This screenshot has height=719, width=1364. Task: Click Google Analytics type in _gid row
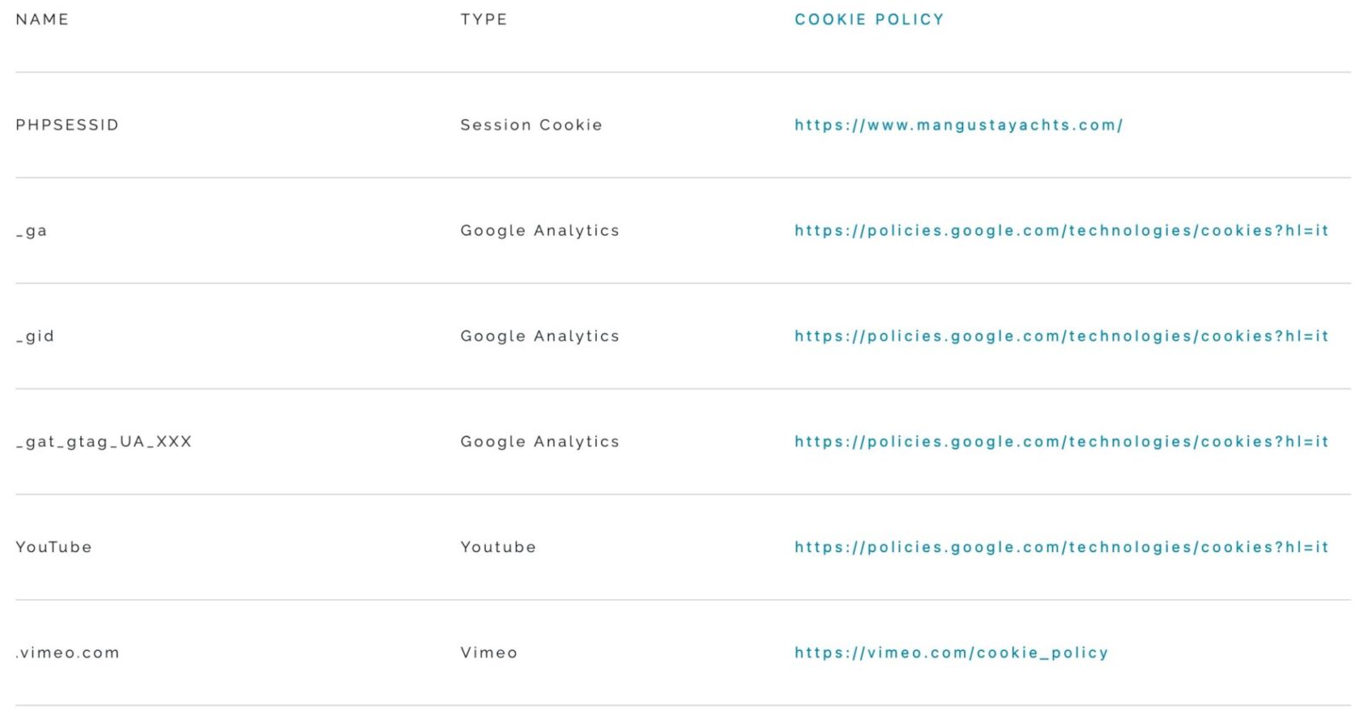pos(540,336)
